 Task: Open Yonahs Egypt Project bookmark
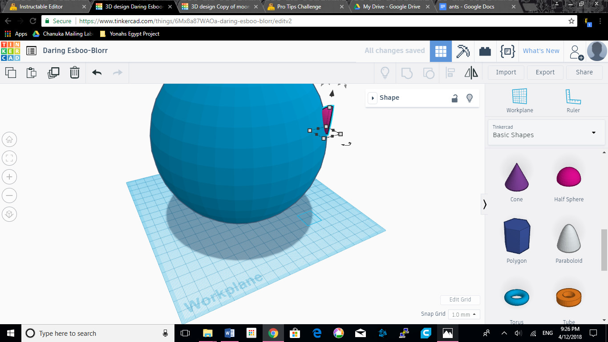[x=130, y=34]
